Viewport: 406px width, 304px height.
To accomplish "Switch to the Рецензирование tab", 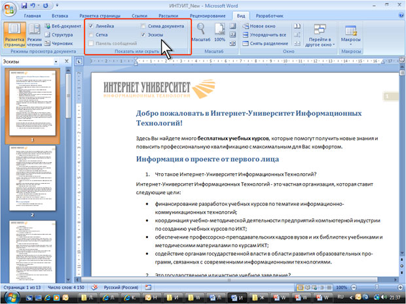I will [208, 16].
